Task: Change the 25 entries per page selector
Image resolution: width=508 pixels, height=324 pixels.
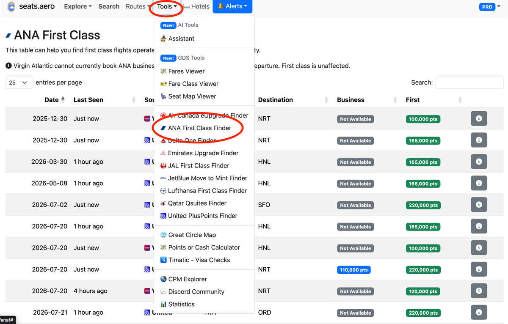Action: [19, 82]
